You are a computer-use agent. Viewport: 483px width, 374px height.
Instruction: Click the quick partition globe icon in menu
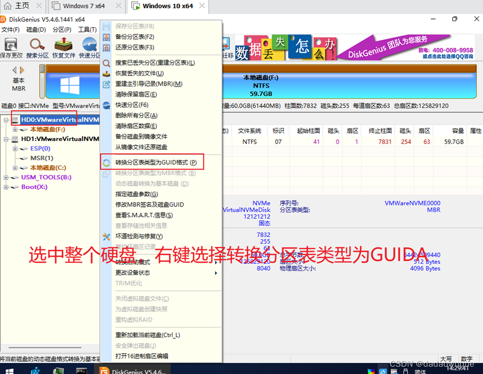[106, 105]
